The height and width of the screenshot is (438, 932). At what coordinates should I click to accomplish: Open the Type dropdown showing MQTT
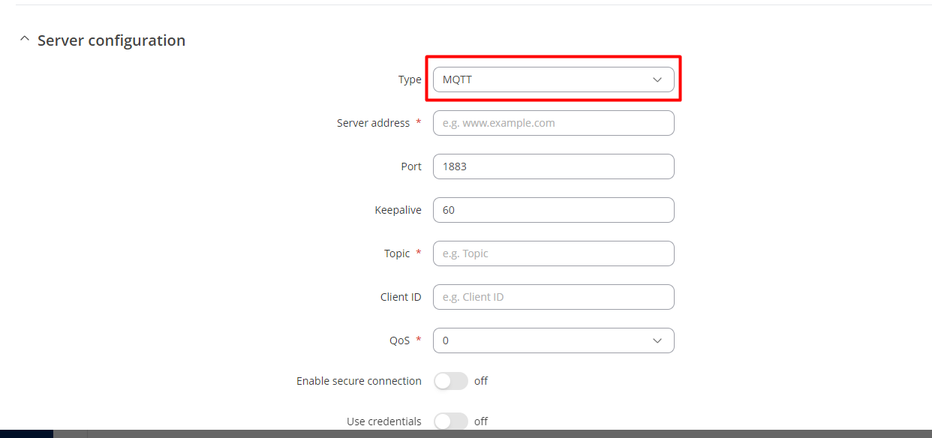[553, 79]
